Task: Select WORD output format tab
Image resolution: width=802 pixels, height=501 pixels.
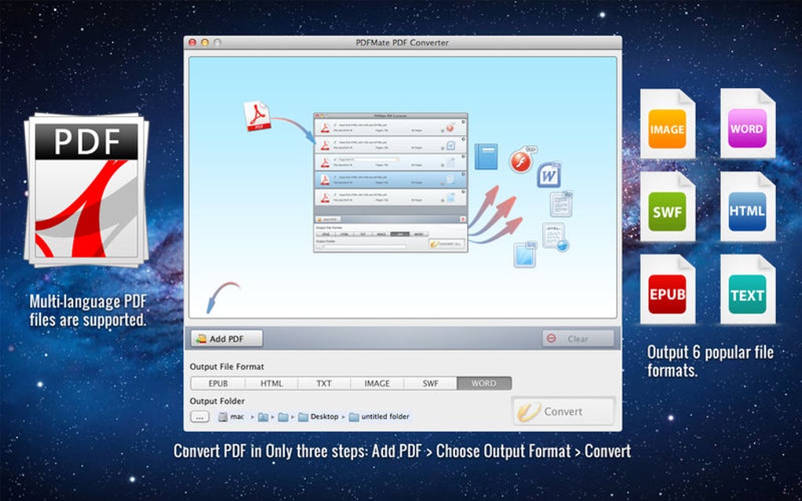Action: tap(484, 383)
